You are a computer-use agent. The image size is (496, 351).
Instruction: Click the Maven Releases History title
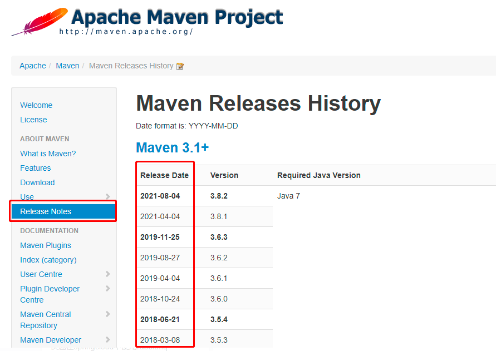pyautogui.click(x=258, y=103)
